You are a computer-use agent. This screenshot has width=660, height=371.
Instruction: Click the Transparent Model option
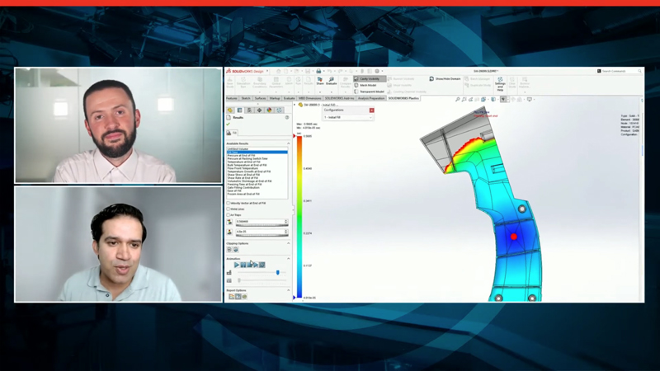tap(370, 92)
